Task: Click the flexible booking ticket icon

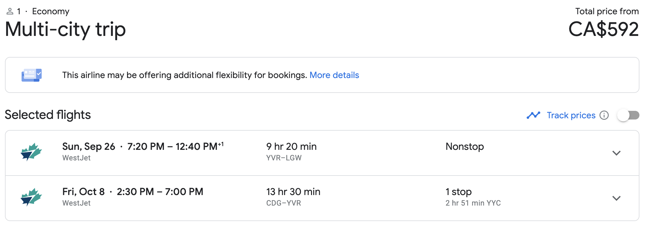Action: [x=32, y=75]
